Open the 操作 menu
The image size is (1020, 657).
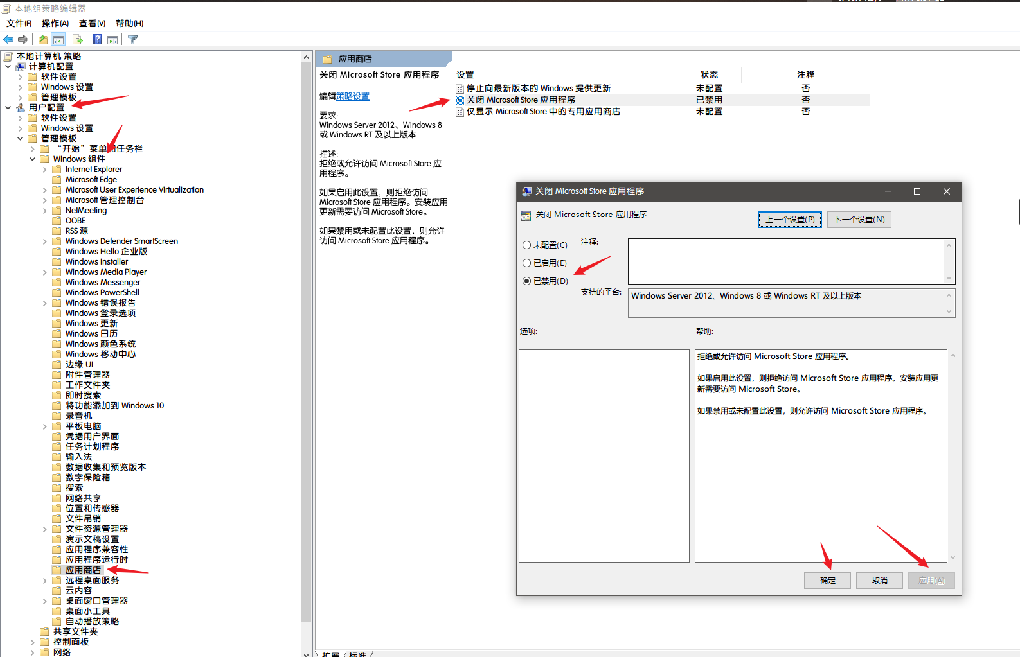(55, 23)
